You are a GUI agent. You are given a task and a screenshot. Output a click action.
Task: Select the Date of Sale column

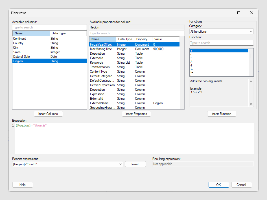pos(21,57)
